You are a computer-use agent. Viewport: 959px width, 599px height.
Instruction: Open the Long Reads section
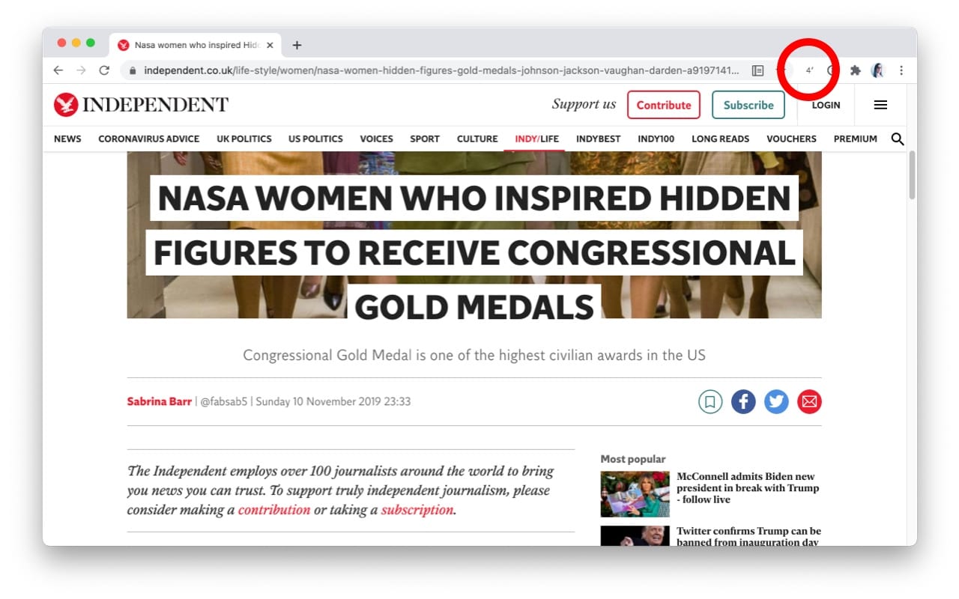click(x=720, y=139)
